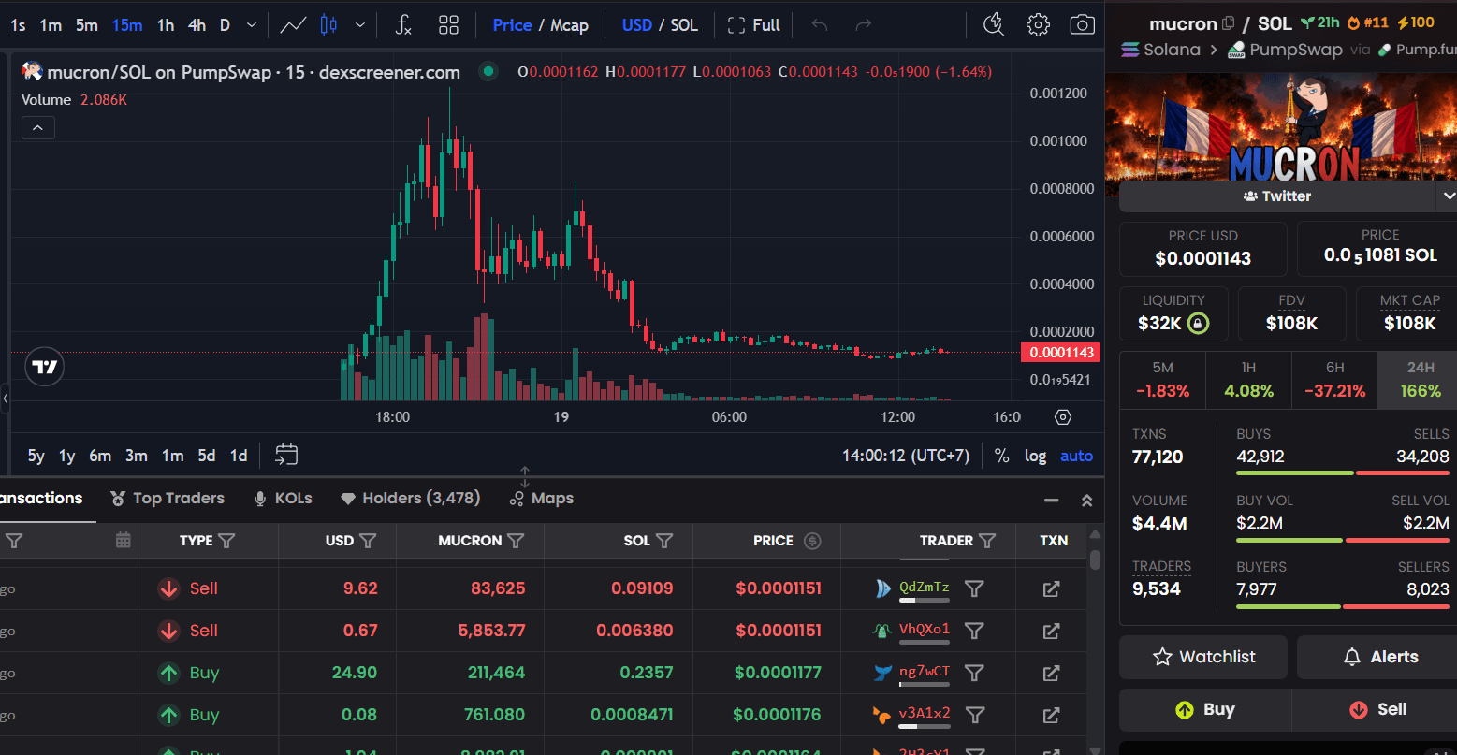Select the candlestick chart type icon
1457x755 pixels.
point(328,25)
